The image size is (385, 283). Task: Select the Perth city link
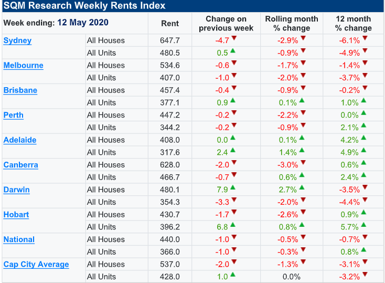click(x=14, y=115)
